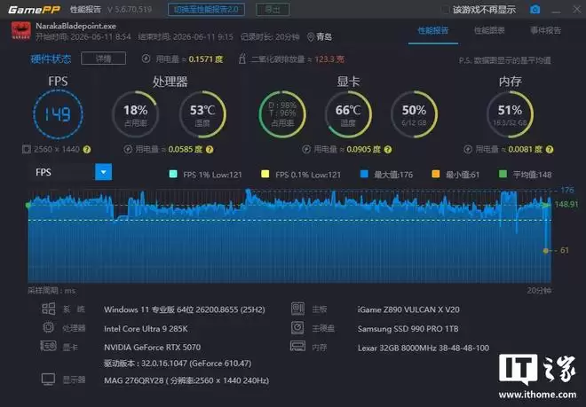The height and width of the screenshot is (407, 586).
Task: Click the version number V 5.6.70.519
Action: [x=130, y=10]
